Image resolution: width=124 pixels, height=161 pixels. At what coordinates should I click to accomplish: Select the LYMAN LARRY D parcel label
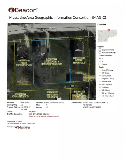20,95
